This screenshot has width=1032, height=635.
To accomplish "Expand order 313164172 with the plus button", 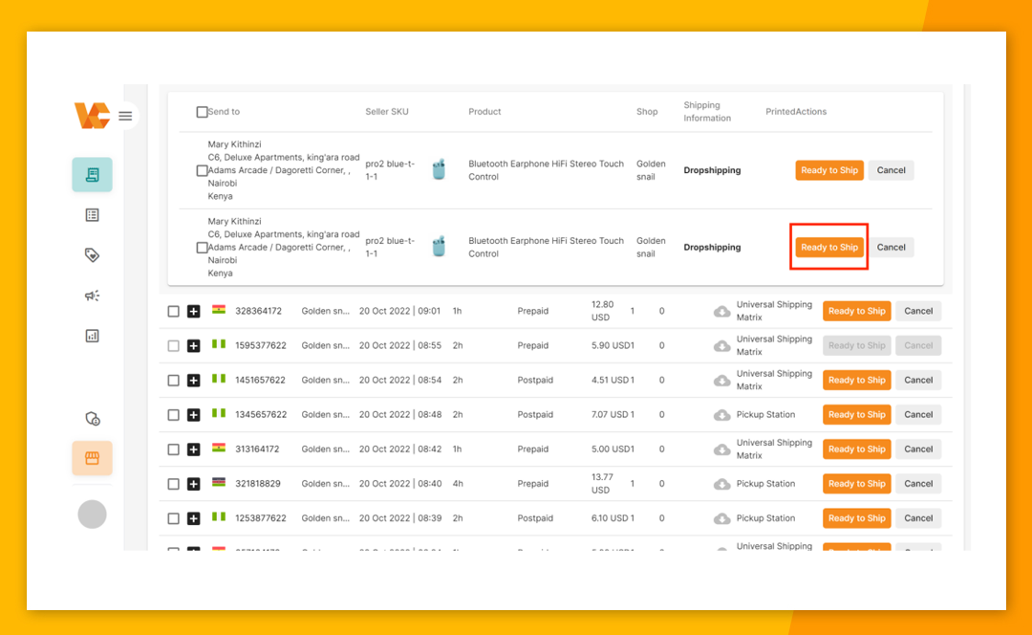I will click(193, 449).
